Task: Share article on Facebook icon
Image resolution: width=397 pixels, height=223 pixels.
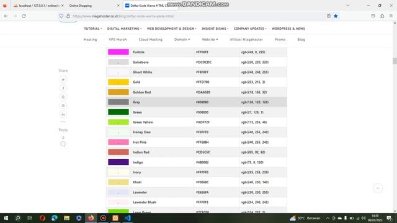Action: tap(63, 88)
